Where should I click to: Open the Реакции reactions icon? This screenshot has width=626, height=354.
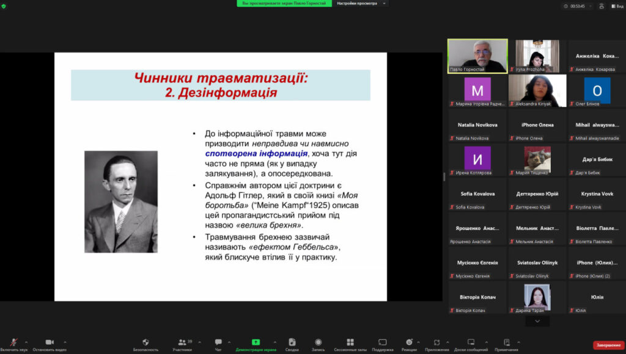coord(409,342)
